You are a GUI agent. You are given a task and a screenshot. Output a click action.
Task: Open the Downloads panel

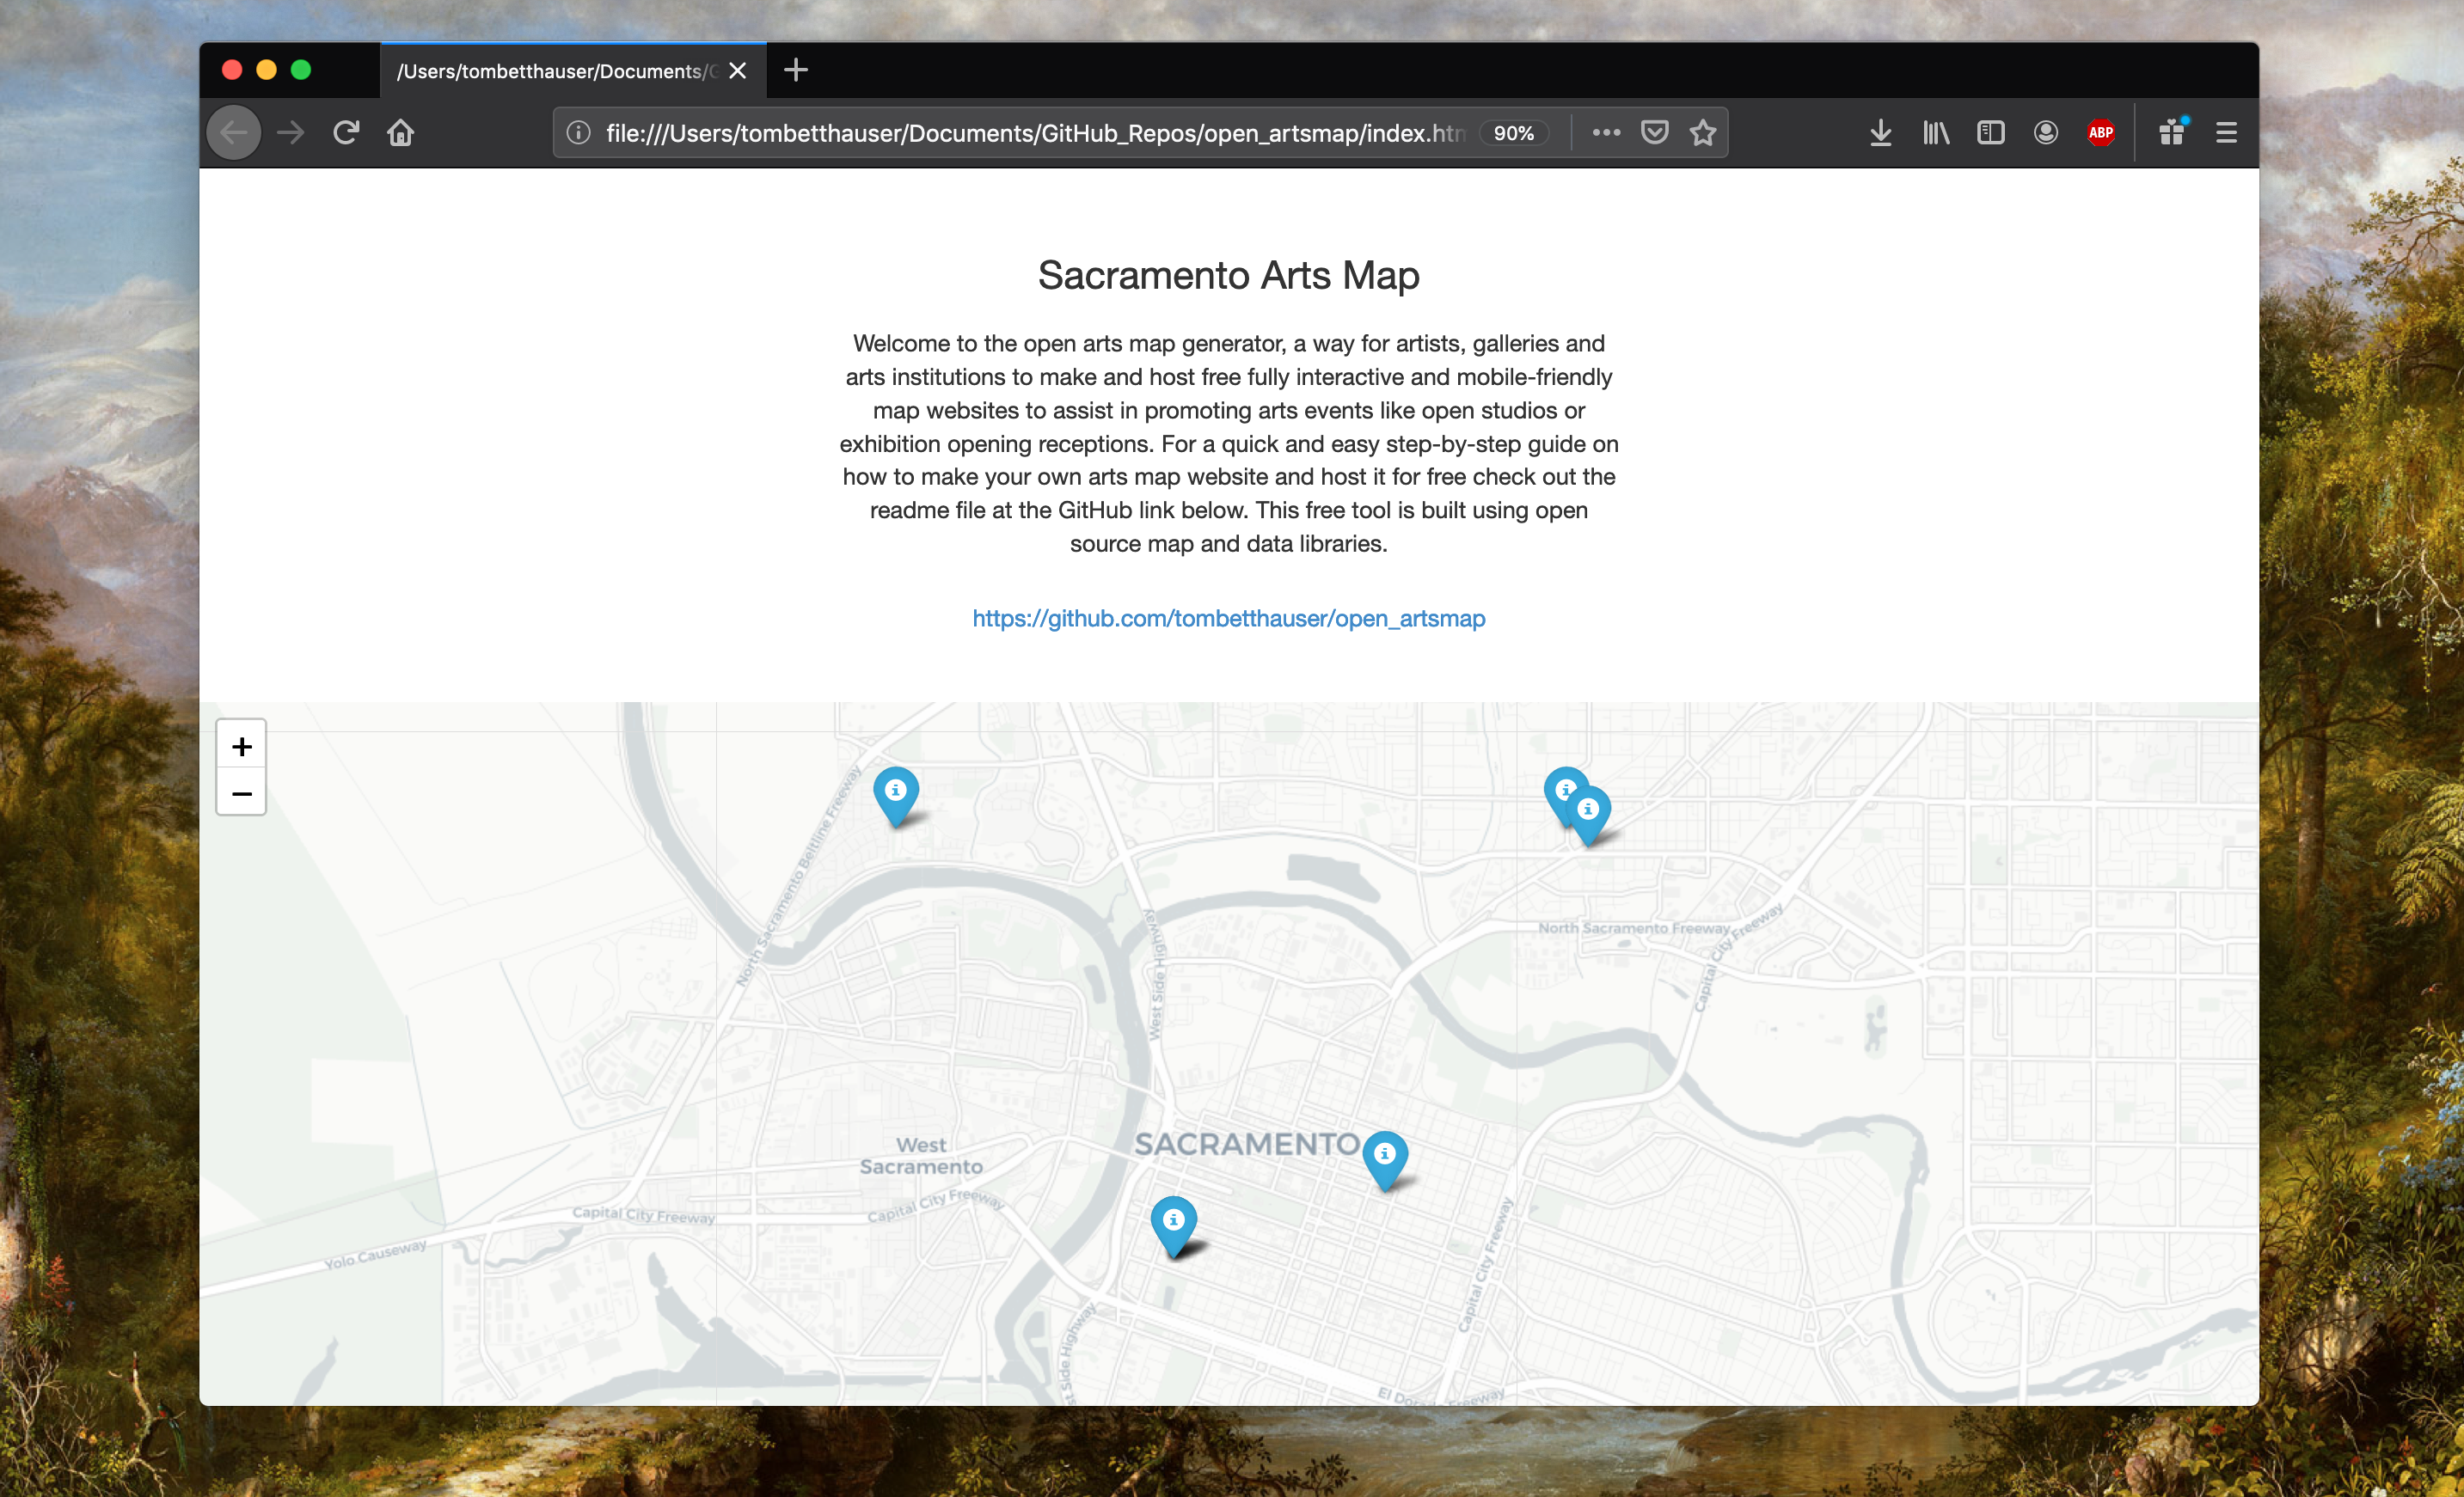tap(1880, 133)
